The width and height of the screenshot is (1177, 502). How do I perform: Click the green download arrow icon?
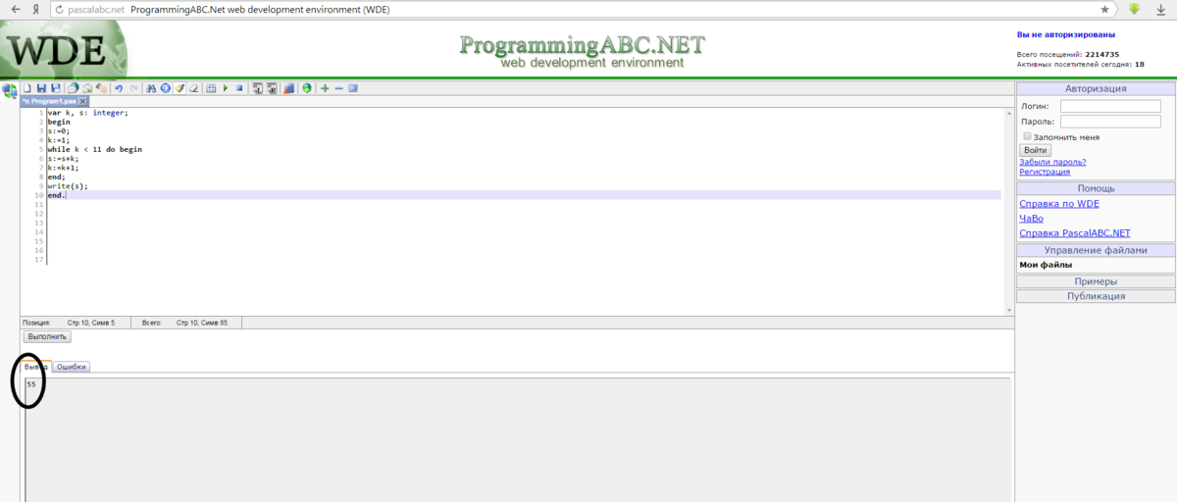(1134, 9)
